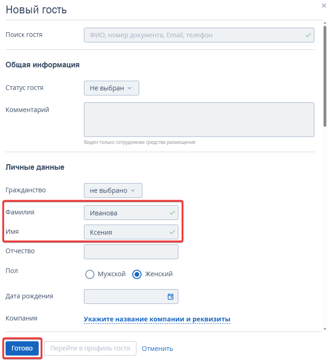Close the Новый гость dialog with X

click(x=324, y=6)
